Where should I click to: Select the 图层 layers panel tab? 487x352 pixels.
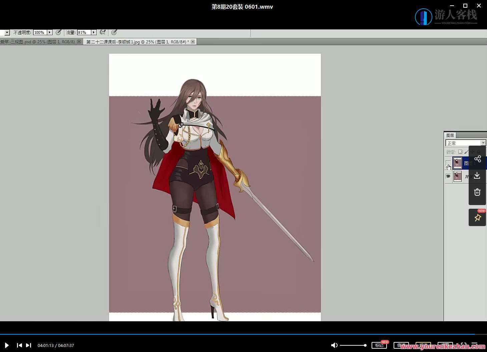pyautogui.click(x=450, y=135)
